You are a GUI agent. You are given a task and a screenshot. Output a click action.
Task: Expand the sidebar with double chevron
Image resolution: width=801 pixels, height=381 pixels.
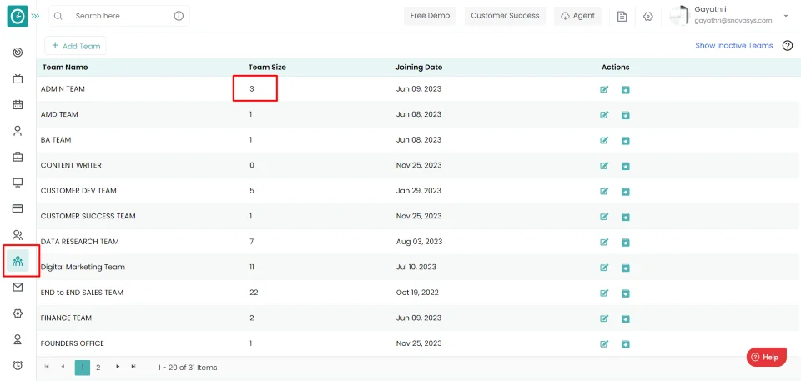35,16
